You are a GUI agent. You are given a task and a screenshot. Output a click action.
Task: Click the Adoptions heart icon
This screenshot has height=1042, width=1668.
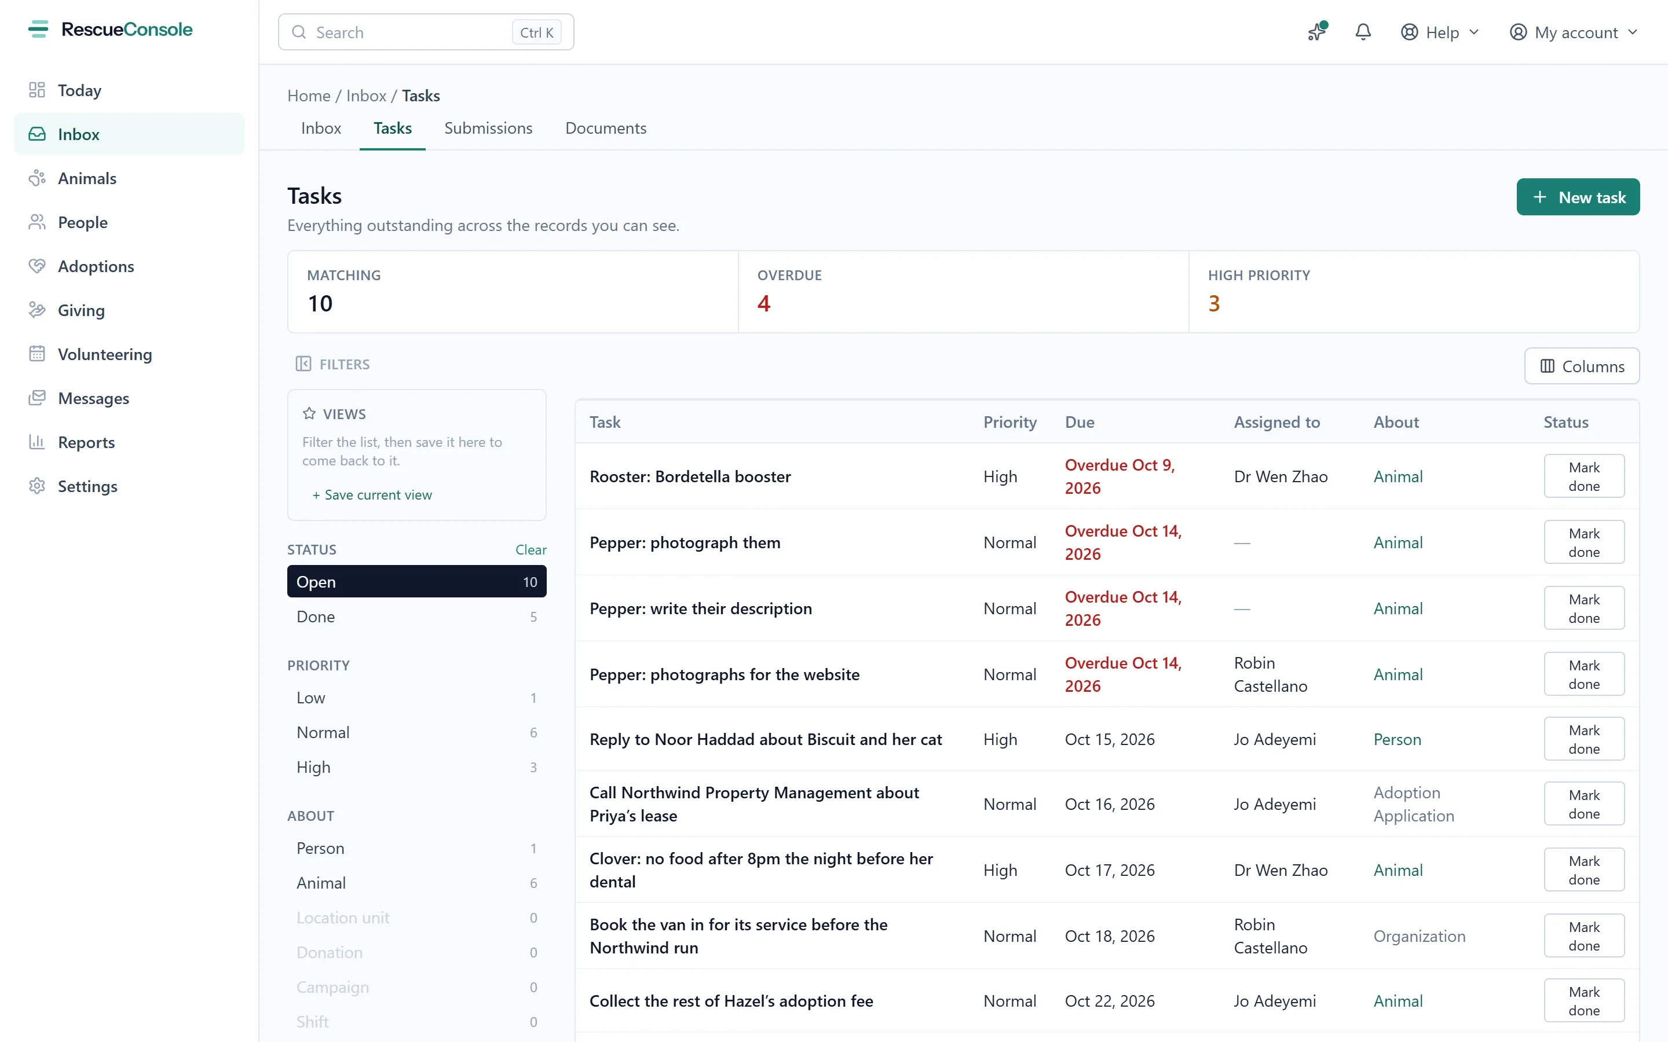click(x=37, y=267)
